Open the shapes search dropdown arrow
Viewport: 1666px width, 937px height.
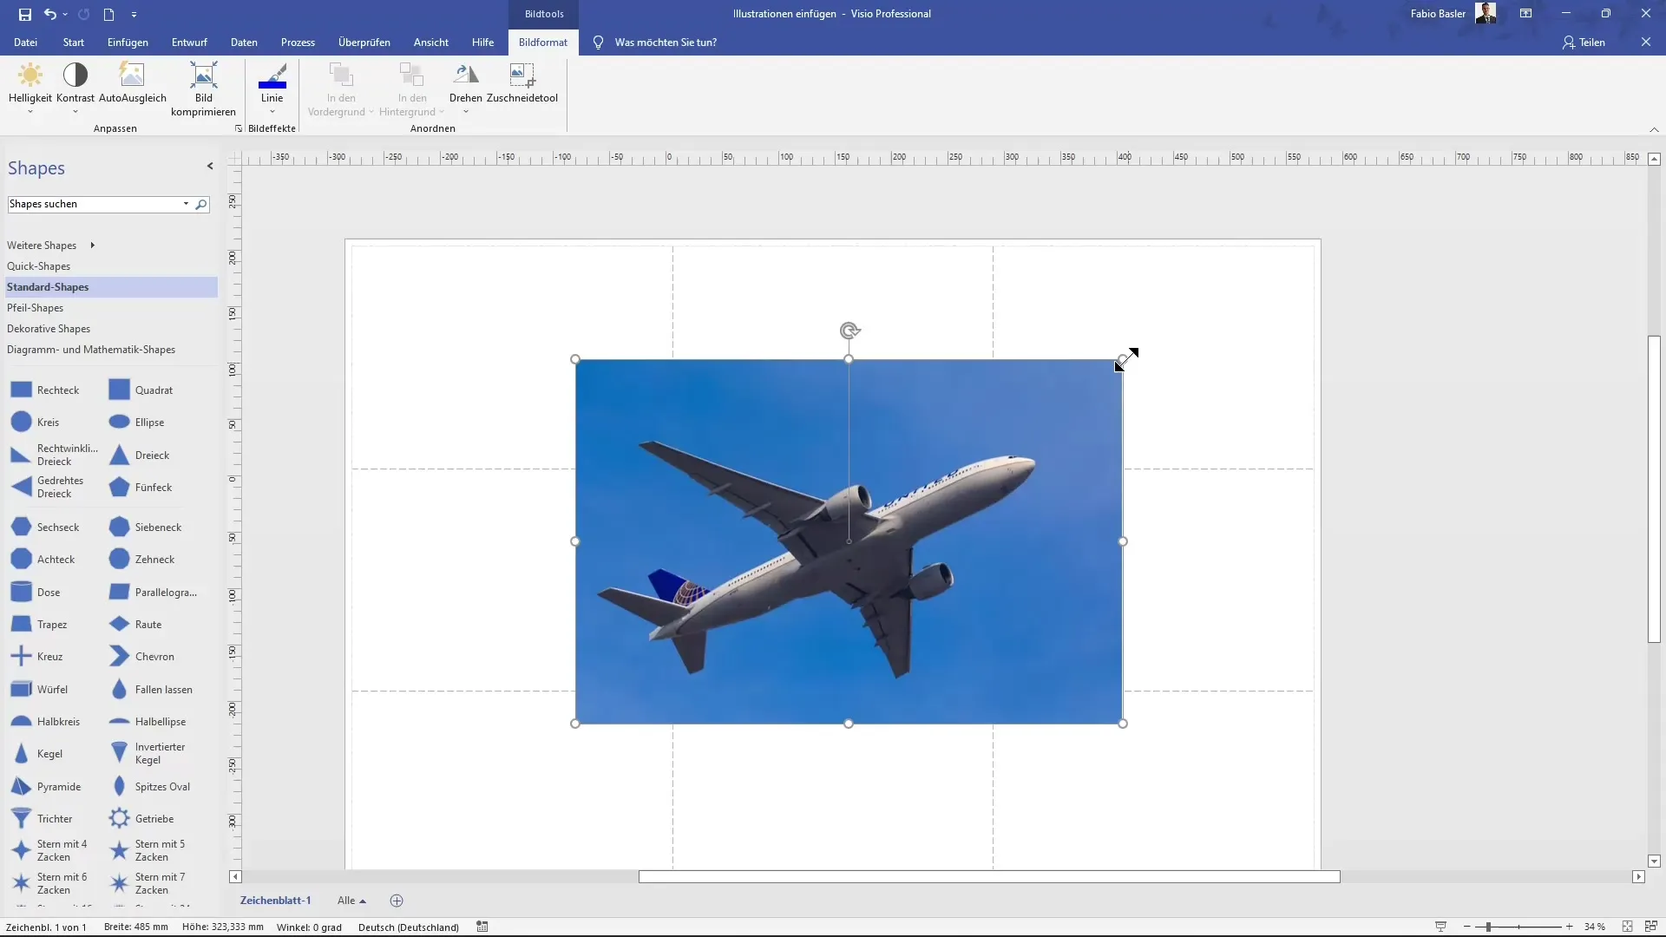tap(186, 204)
